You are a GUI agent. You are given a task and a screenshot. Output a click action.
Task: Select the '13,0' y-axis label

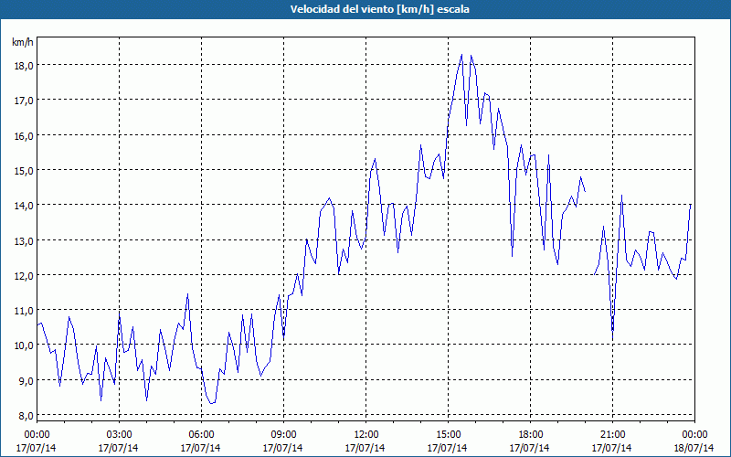click(x=24, y=240)
